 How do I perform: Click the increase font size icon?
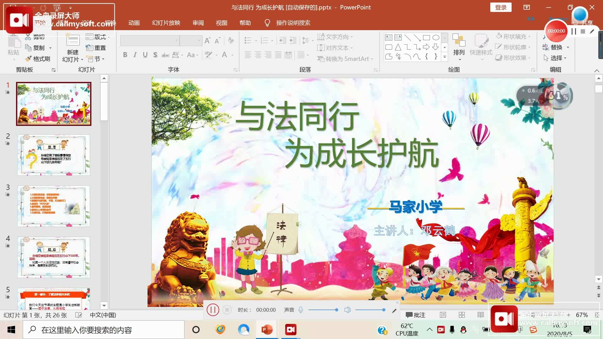point(207,40)
